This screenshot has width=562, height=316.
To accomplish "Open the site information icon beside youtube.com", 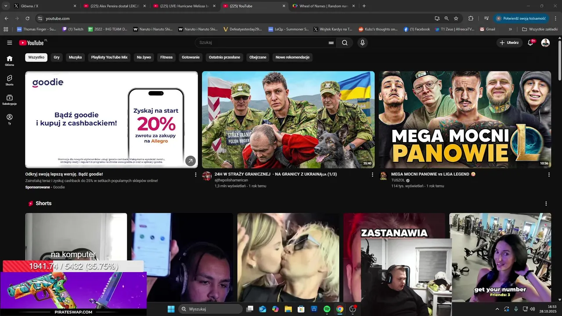I will pos(40,18).
